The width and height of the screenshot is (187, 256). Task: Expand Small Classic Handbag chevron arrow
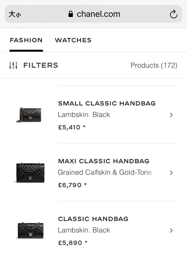171,115
